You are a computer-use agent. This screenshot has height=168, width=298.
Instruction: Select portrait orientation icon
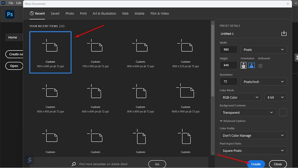(244, 65)
